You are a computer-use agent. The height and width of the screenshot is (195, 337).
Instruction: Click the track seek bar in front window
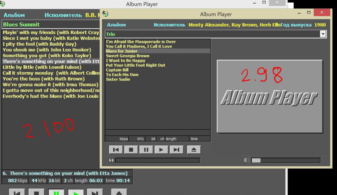point(158,160)
